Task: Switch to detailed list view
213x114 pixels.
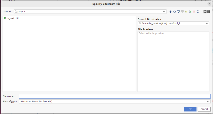Action: pos(209,12)
